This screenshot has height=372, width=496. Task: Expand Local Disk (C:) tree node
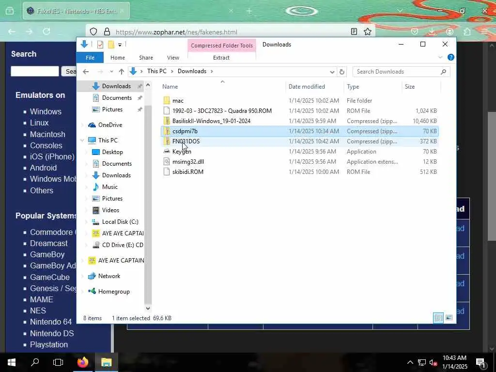[x=86, y=222]
